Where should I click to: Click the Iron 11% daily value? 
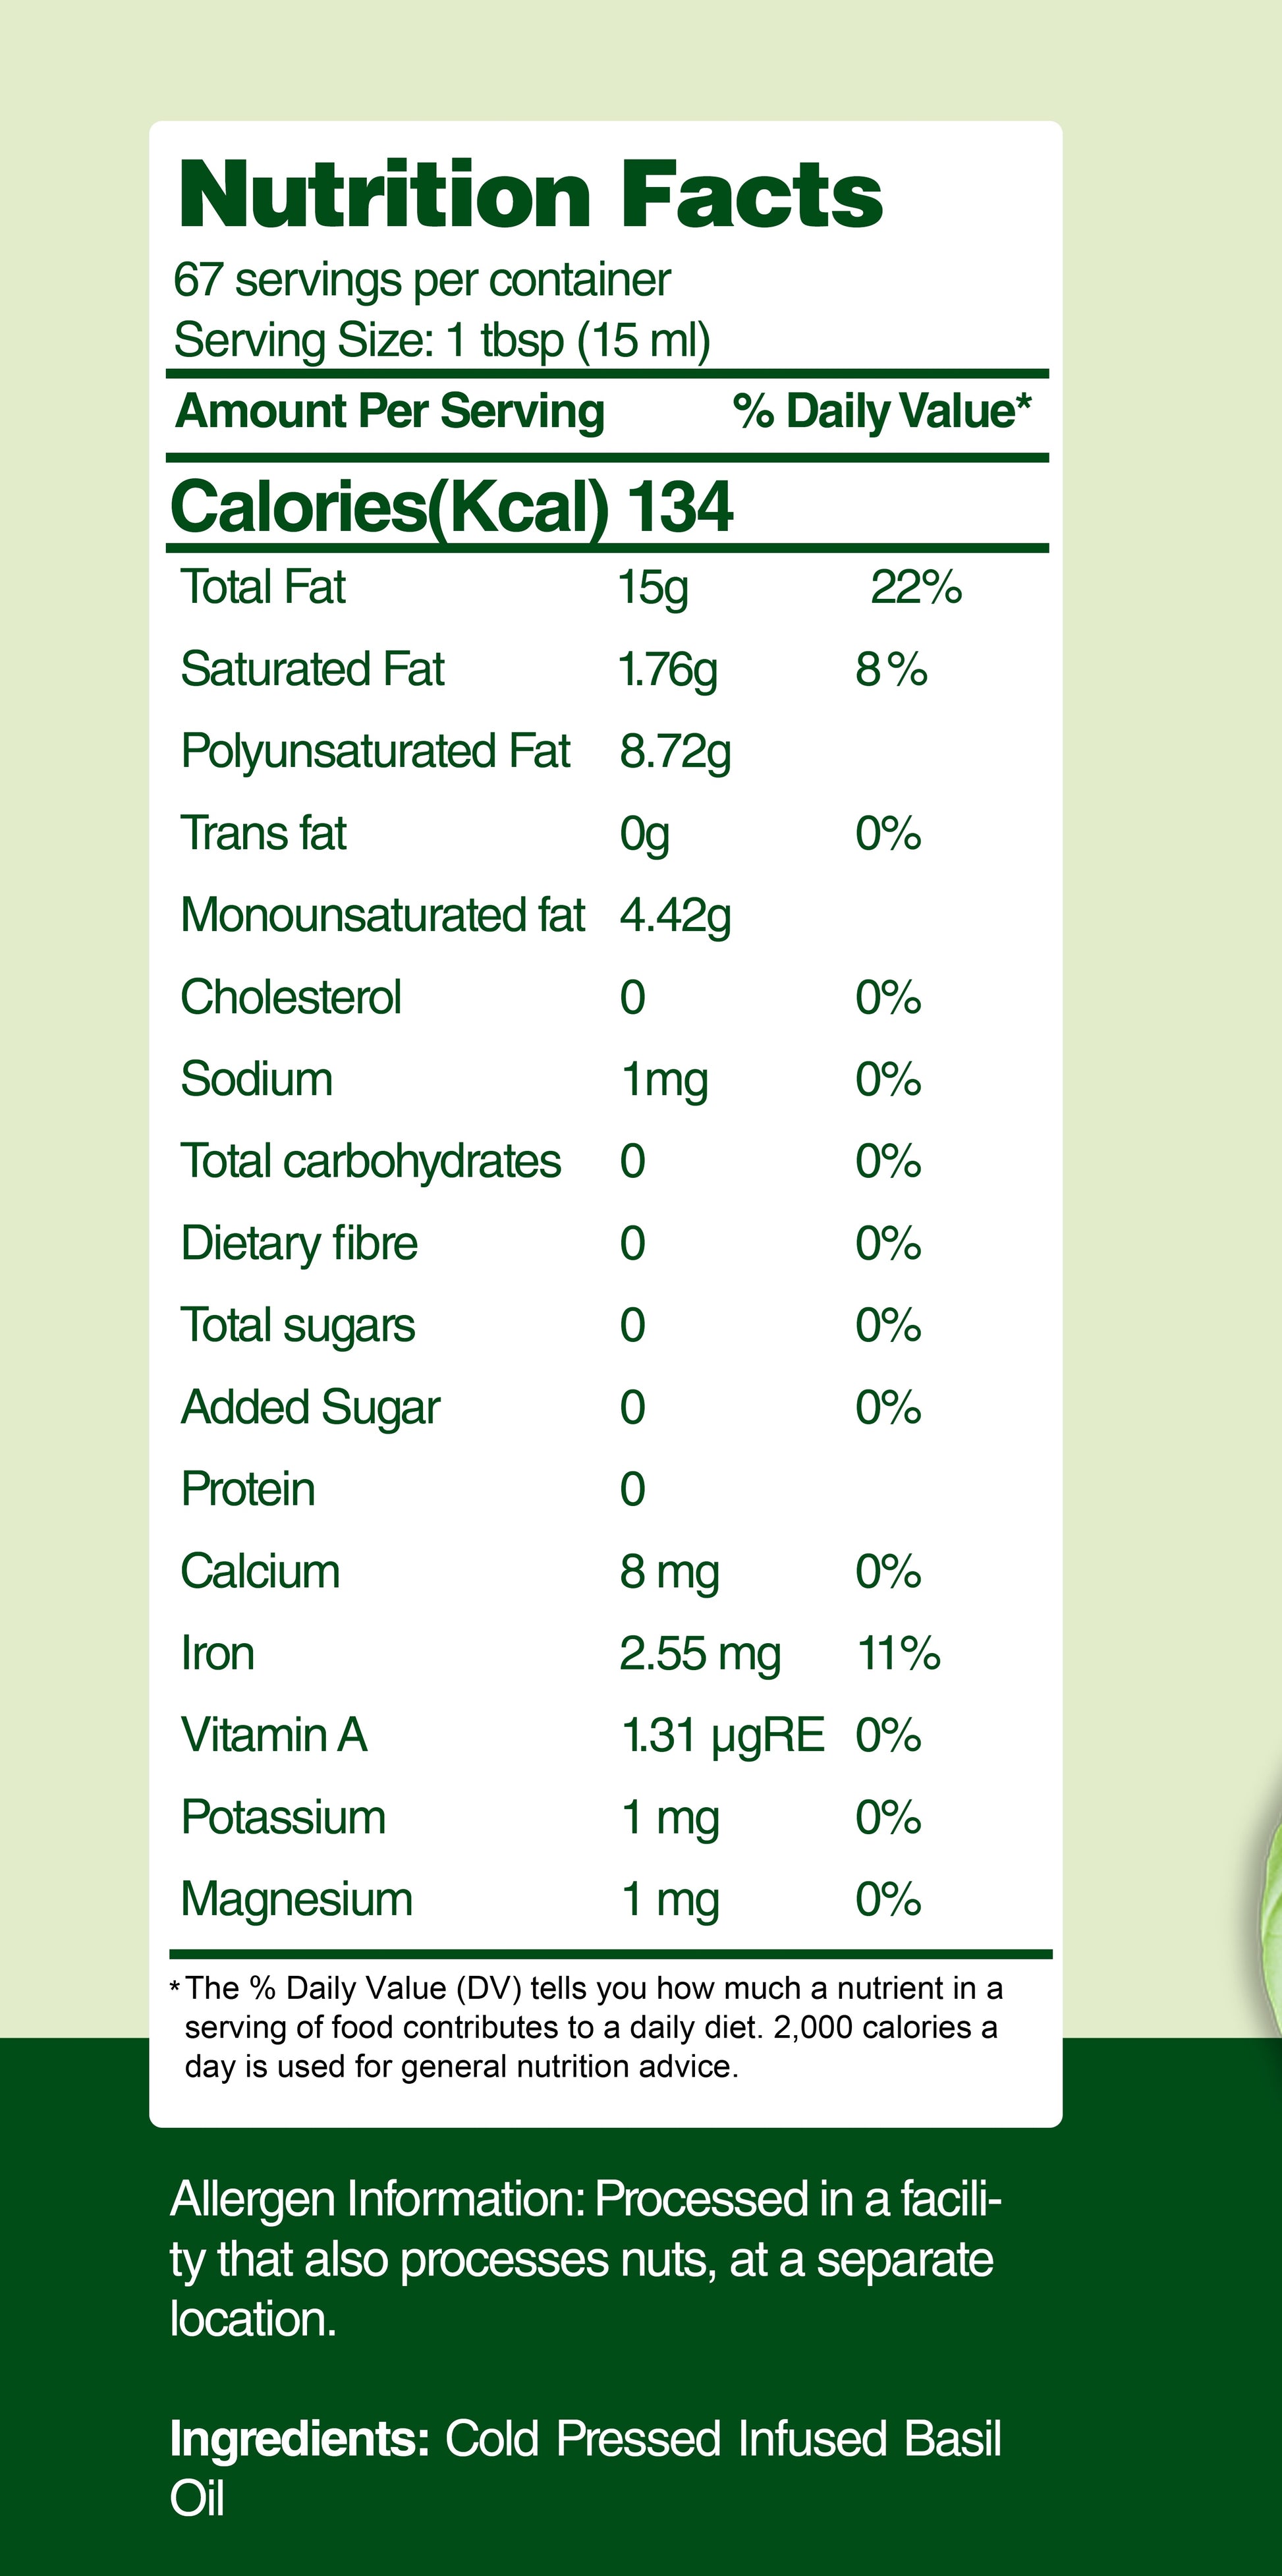click(x=898, y=1654)
